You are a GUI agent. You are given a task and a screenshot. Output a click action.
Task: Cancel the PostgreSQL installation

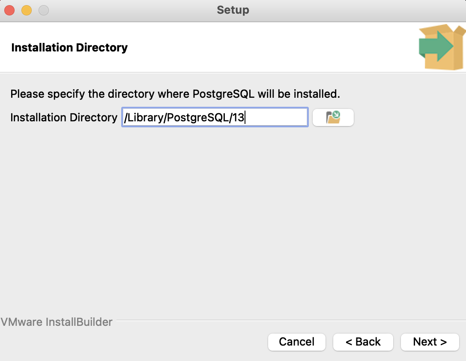click(296, 342)
